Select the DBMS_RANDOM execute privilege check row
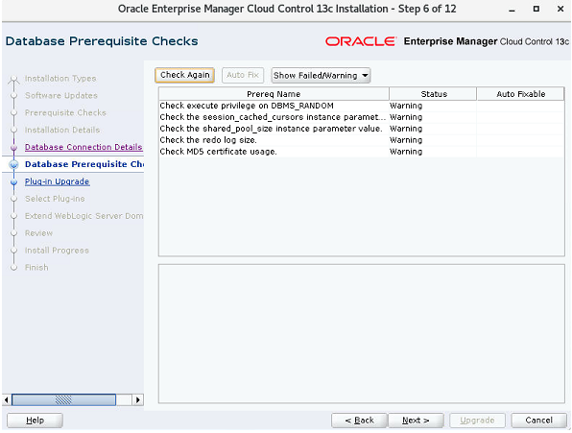Screen dimensions: 572x433 (x=361, y=106)
